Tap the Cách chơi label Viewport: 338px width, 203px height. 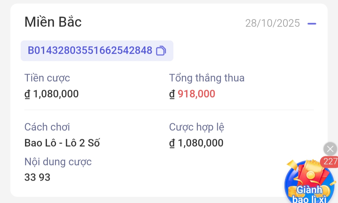[47, 127]
